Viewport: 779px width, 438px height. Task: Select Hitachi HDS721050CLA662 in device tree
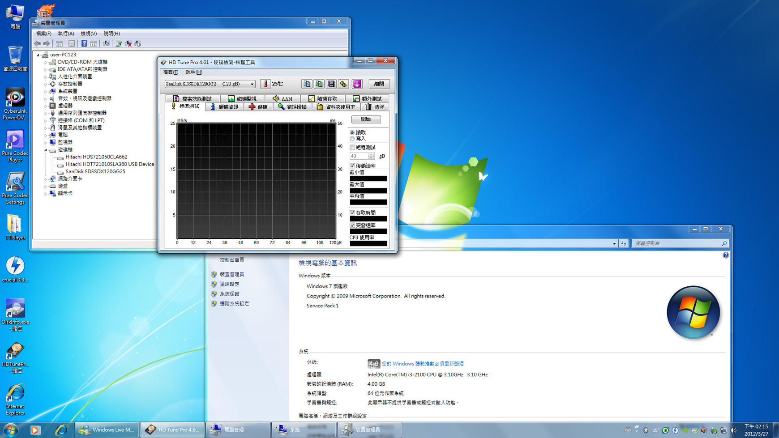pyautogui.click(x=96, y=157)
